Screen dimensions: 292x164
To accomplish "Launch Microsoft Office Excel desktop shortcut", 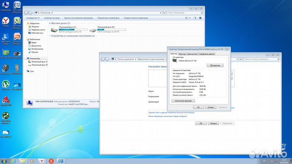I will (x=17, y=23).
